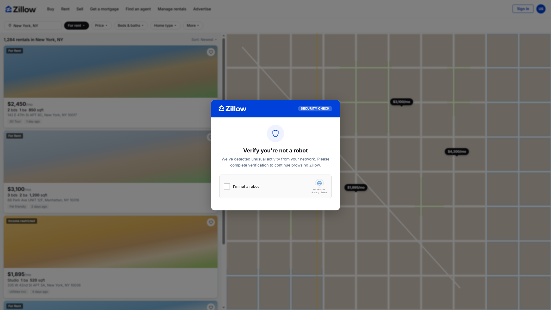551x310 pixels.
Task: Click the Income restricted badge
Action: click(22, 221)
